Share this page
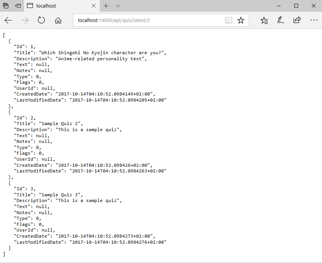The image size is (322, 263). coord(297,20)
